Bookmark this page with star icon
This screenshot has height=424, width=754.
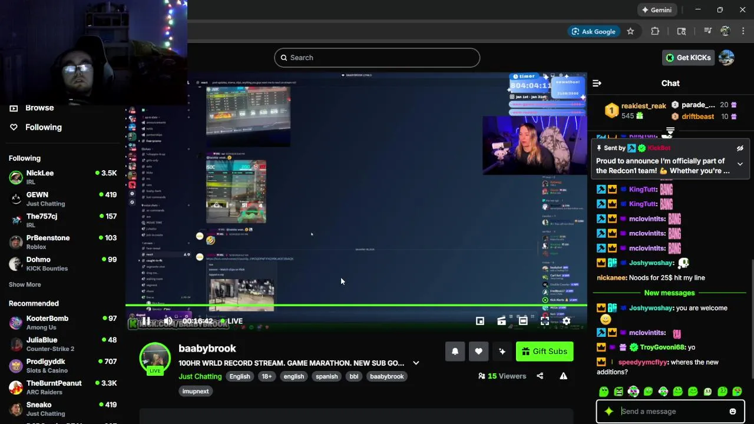630,32
